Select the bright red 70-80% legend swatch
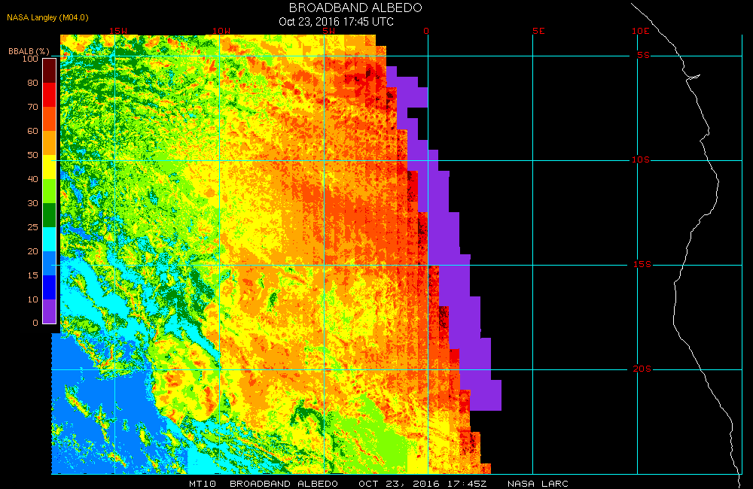 pyautogui.click(x=48, y=95)
